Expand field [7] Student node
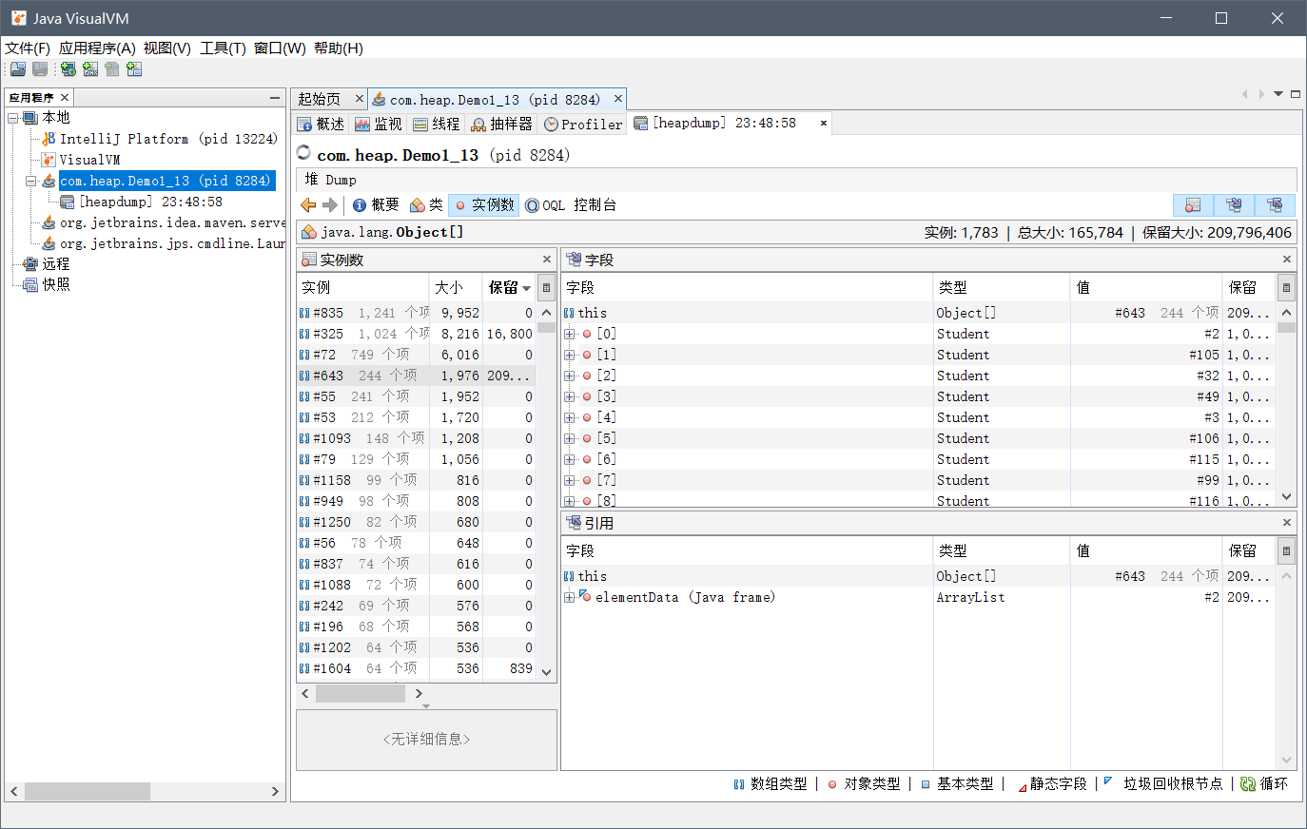1307x829 pixels. (570, 480)
